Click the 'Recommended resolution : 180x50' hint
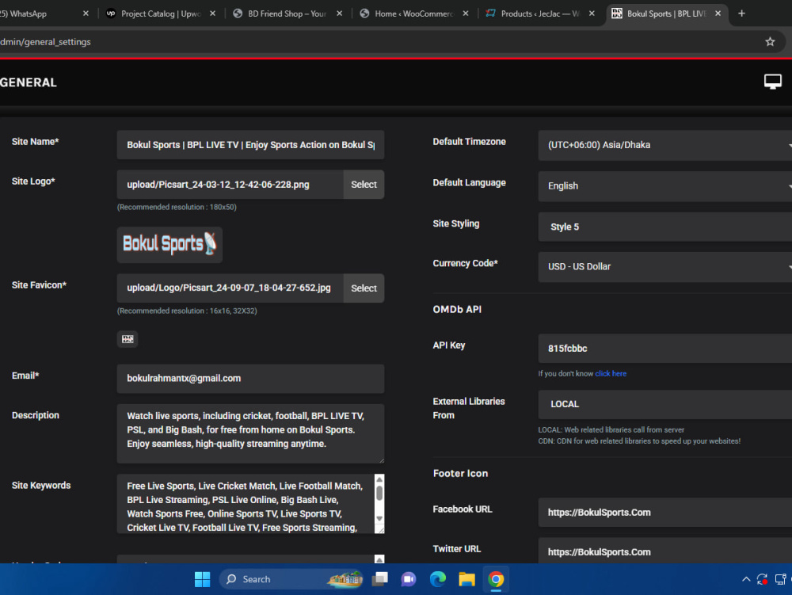Viewport: 792px width, 595px height. (x=177, y=207)
